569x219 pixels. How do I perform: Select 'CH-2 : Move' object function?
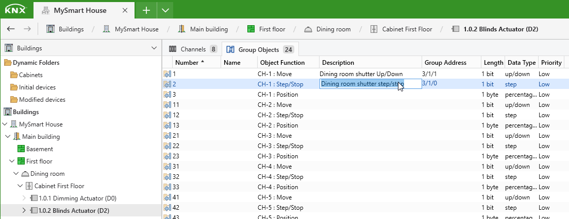275,104
